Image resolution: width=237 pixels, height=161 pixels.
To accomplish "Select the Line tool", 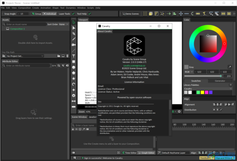I will click(x=73, y=50).
